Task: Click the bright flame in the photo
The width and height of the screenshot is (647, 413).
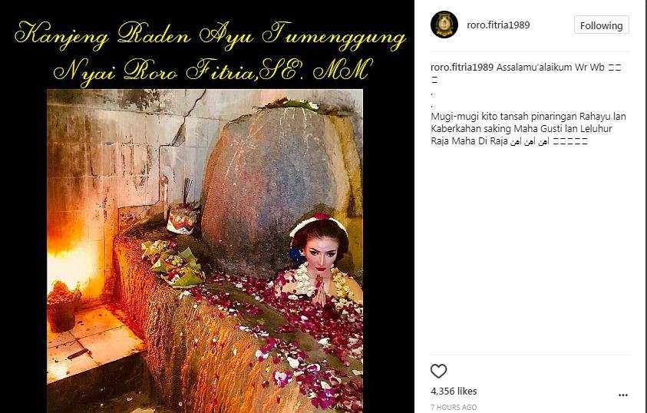Action: (68, 260)
